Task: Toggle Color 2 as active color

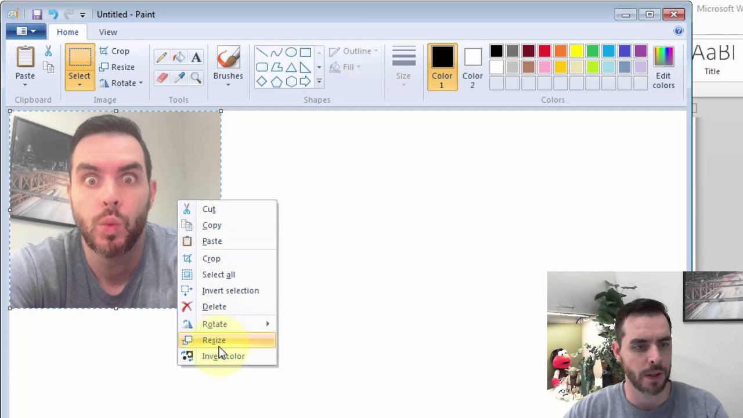Action: [x=473, y=67]
